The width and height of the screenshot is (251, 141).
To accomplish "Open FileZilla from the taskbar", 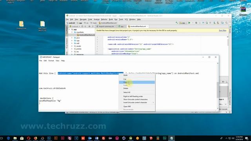I will point(104,138).
